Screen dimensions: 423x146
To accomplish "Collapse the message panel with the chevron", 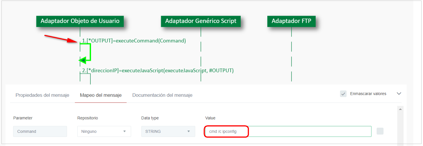I will [x=399, y=94].
